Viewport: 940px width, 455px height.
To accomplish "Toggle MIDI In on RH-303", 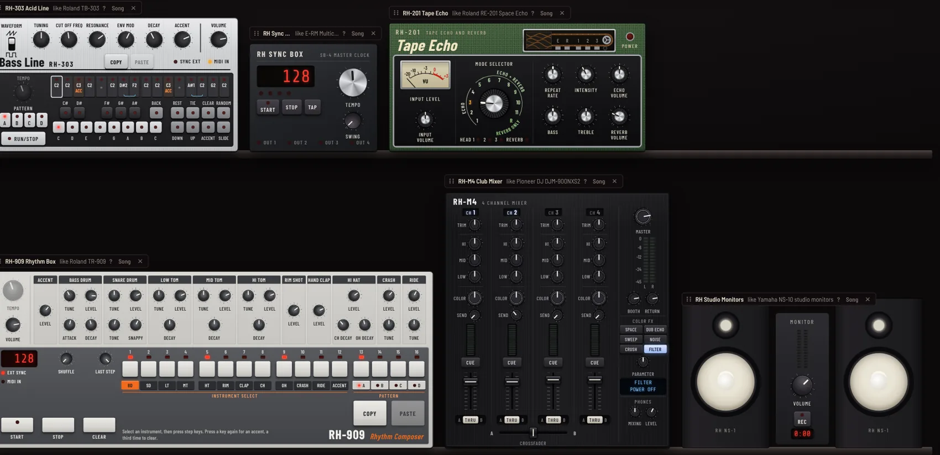I will coord(218,62).
